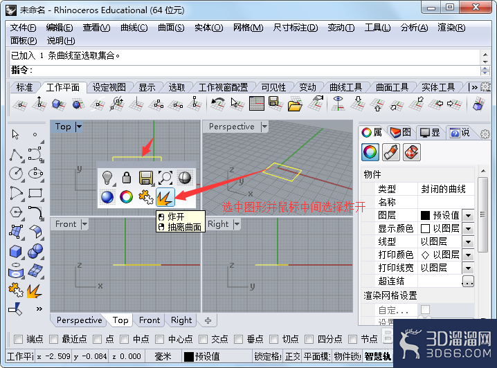Toggle 智慧轨迹 in the status bar

[377, 357]
